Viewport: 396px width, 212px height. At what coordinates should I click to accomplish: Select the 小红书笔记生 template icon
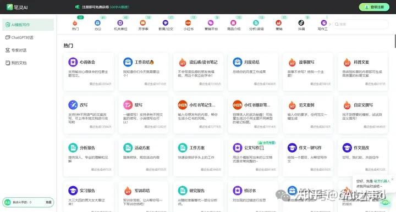coord(183,105)
